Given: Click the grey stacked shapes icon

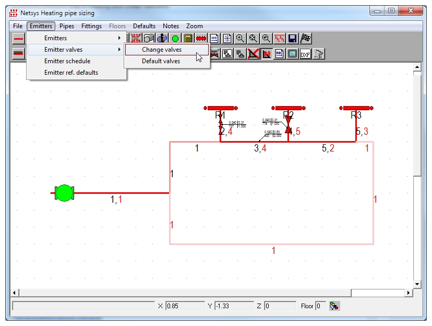Looking at the screenshot, I should (x=240, y=54).
